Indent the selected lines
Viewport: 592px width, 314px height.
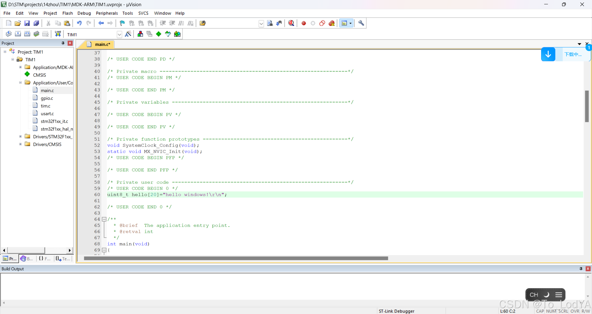tap(163, 23)
